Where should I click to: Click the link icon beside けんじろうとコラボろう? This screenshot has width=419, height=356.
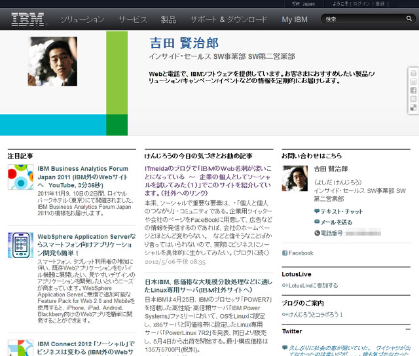(285, 315)
